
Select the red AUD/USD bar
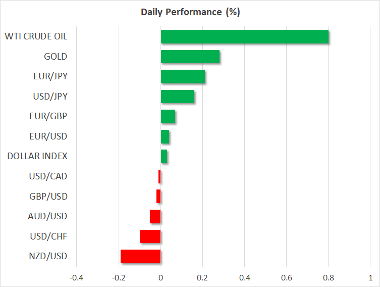155,216
